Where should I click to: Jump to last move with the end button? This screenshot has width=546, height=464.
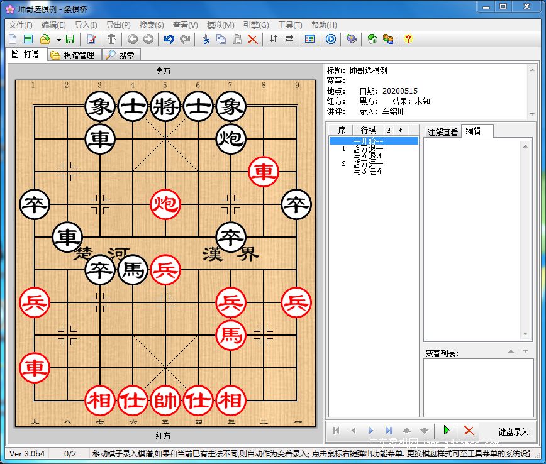coord(389,431)
